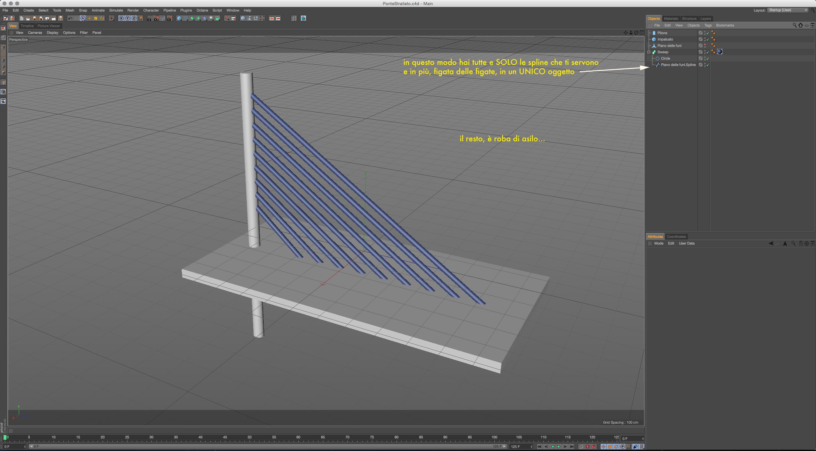The image size is (816, 451).
Task: Click Render to Picture Viewer icon
Action: point(156,18)
